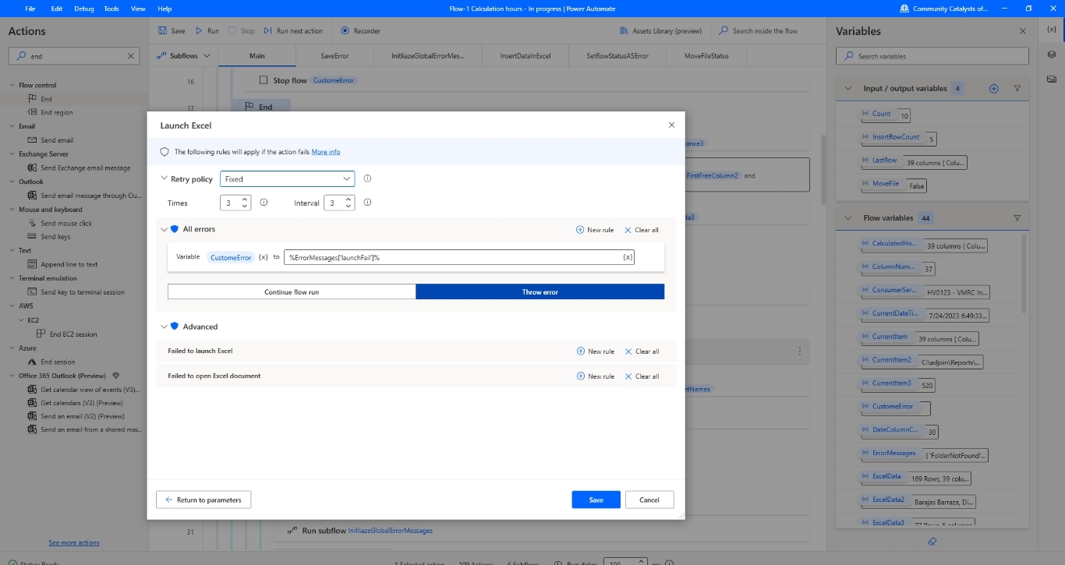Screen dimensions: 1065x565
Task: Open the Assets Library preview
Action: pyautogui.click(x=660, y=31)
